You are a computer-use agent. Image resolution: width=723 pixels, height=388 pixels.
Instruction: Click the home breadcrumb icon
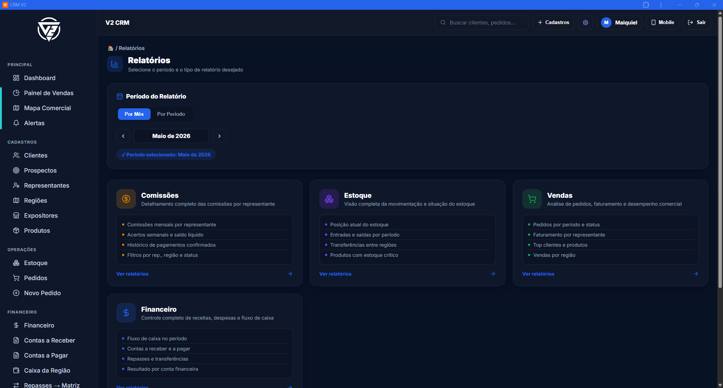pyautogui.click(x=111, y=48)
